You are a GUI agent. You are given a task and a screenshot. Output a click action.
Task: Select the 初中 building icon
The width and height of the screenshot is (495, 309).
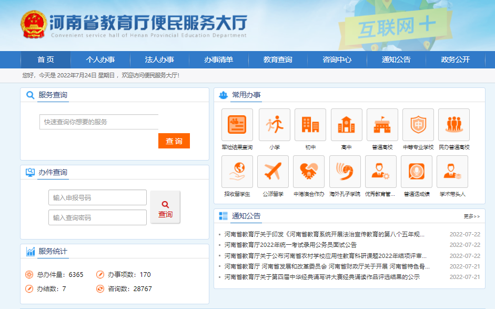(310, 125)
